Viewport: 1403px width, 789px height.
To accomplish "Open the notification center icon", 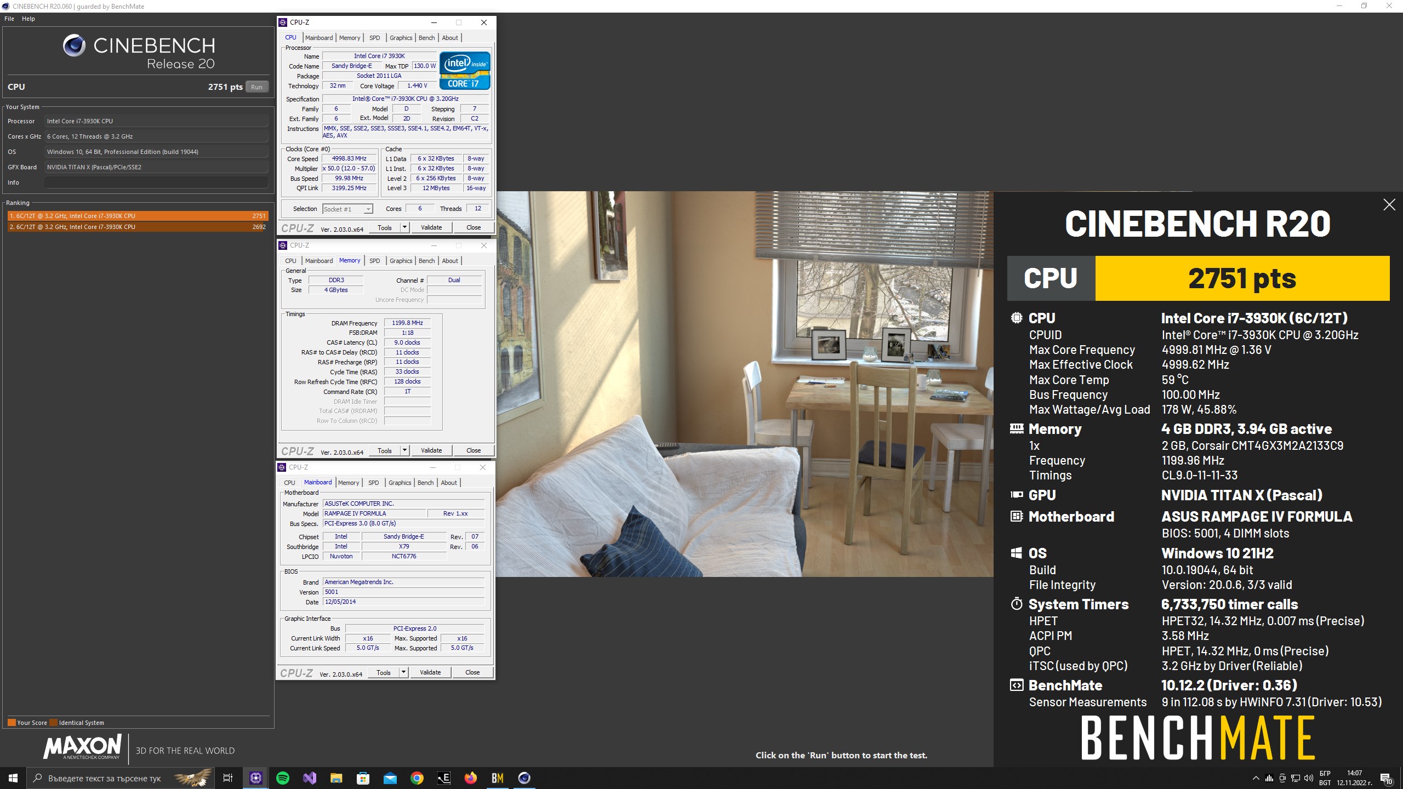I will (1386, 778).
